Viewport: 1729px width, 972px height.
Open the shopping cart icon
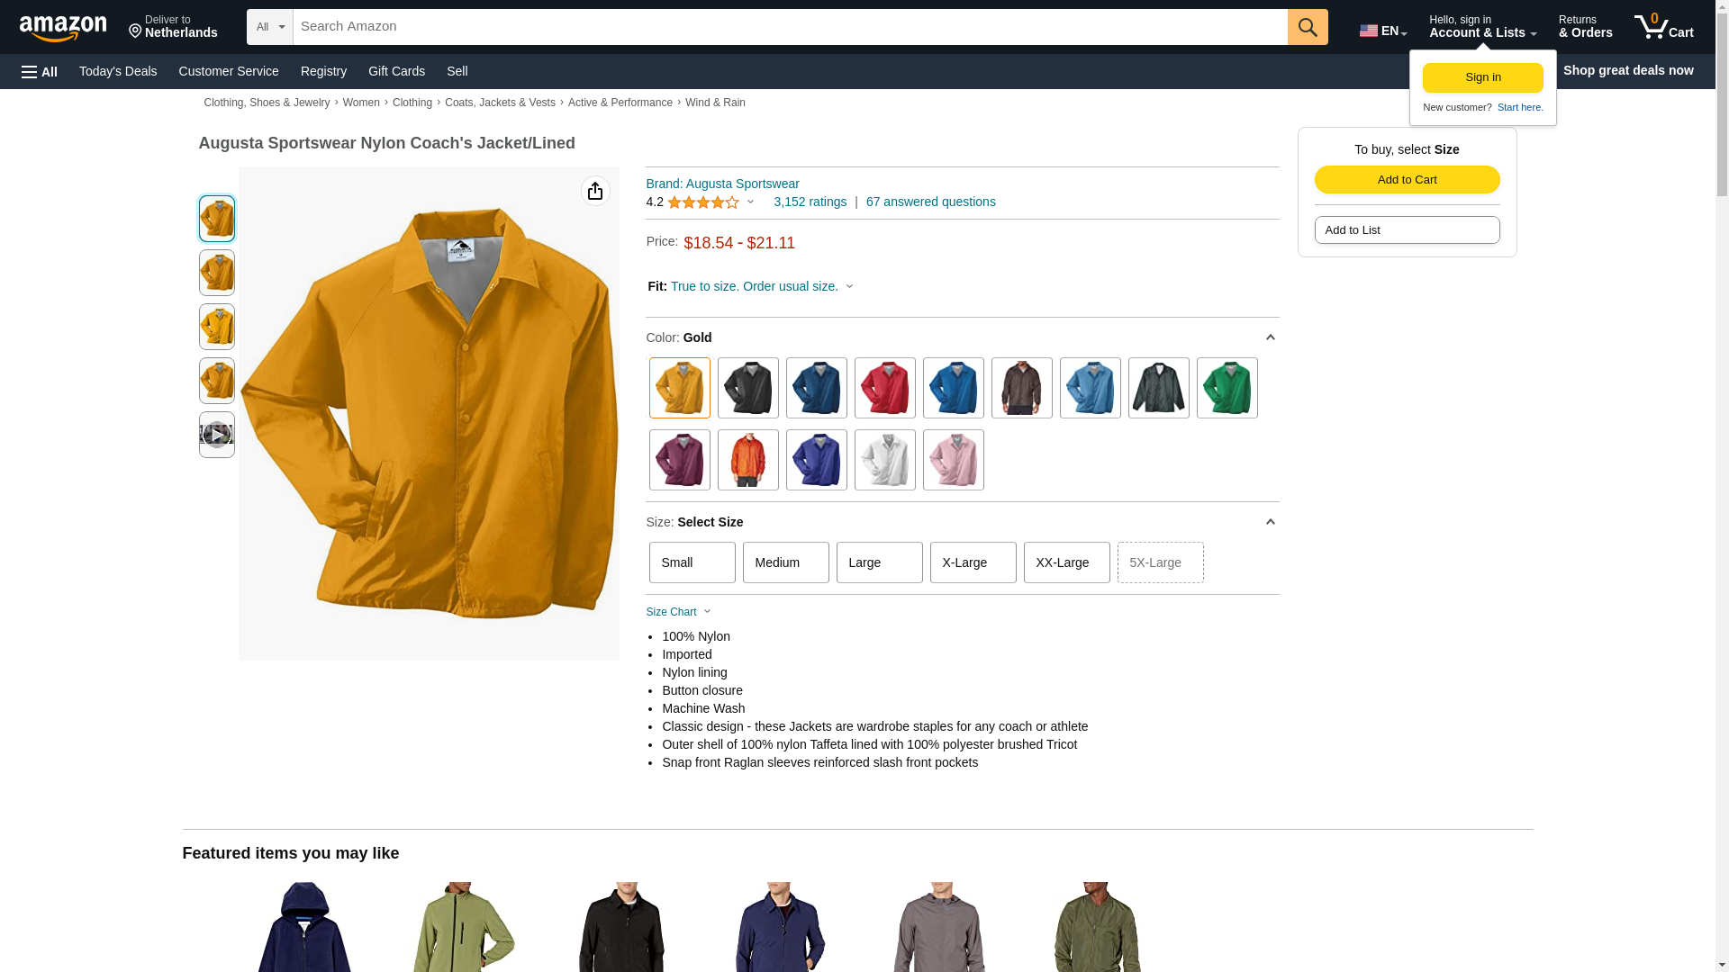1664,27
